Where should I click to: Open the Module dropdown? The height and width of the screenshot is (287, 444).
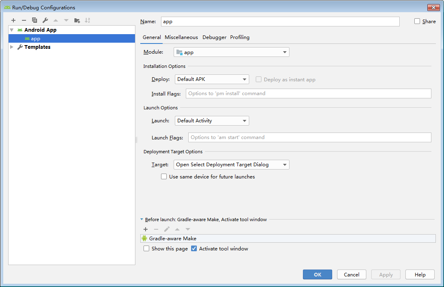(x=231, y=52)
